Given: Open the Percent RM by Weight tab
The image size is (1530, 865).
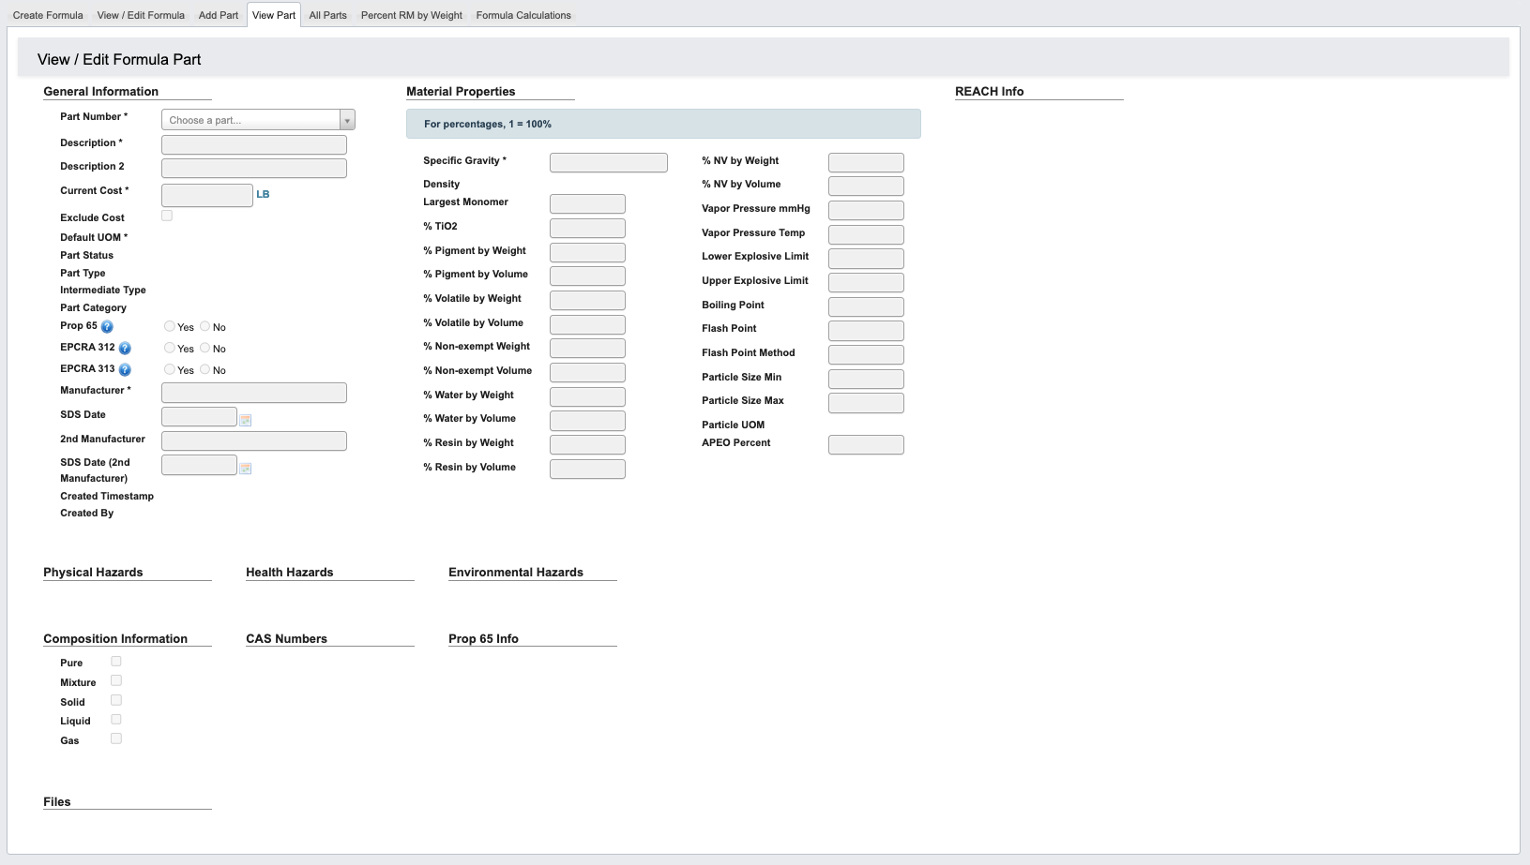Looking at the screenshot, I should [412, 15].
